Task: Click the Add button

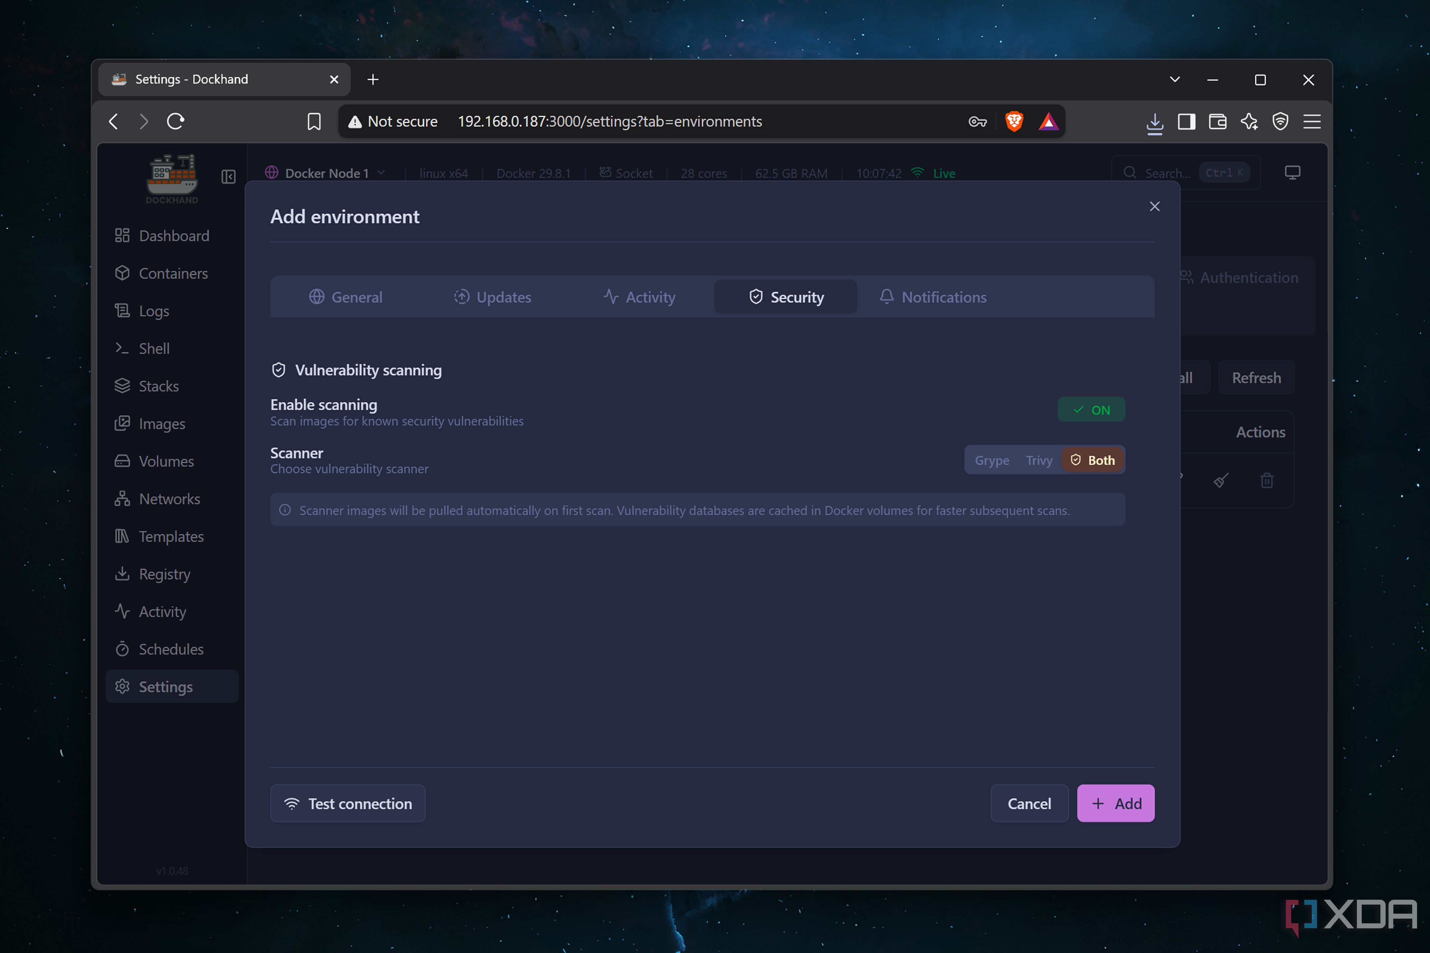Action: [x=1116, y=803]
